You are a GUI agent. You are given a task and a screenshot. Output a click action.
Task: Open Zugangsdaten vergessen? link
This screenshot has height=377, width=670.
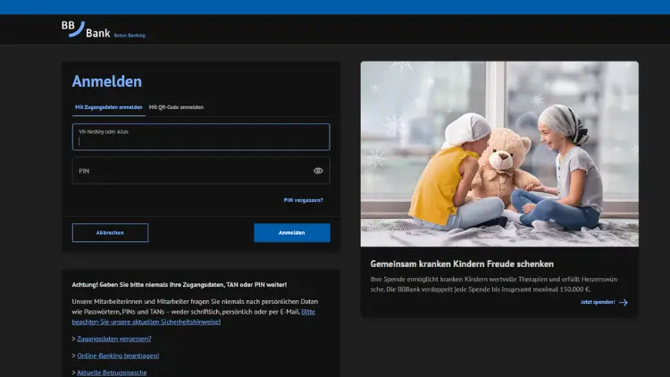[x=114, y=339]
